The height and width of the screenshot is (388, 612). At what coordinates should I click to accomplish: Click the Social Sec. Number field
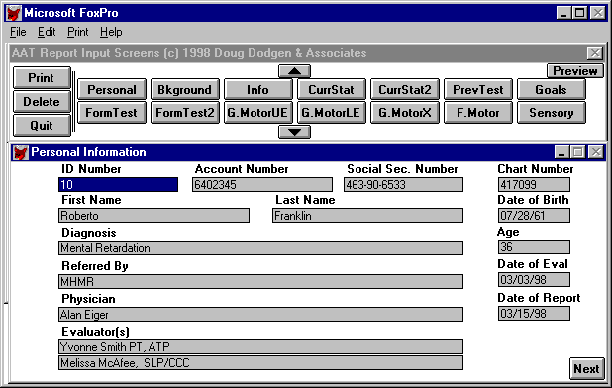pyautogui.click(x=404, y=185)
